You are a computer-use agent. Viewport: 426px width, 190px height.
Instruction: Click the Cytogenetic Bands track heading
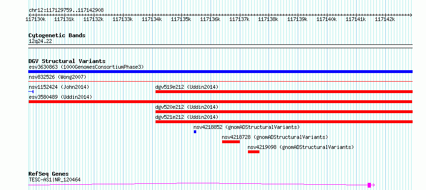pyautogui.click(x=57, y=35)
